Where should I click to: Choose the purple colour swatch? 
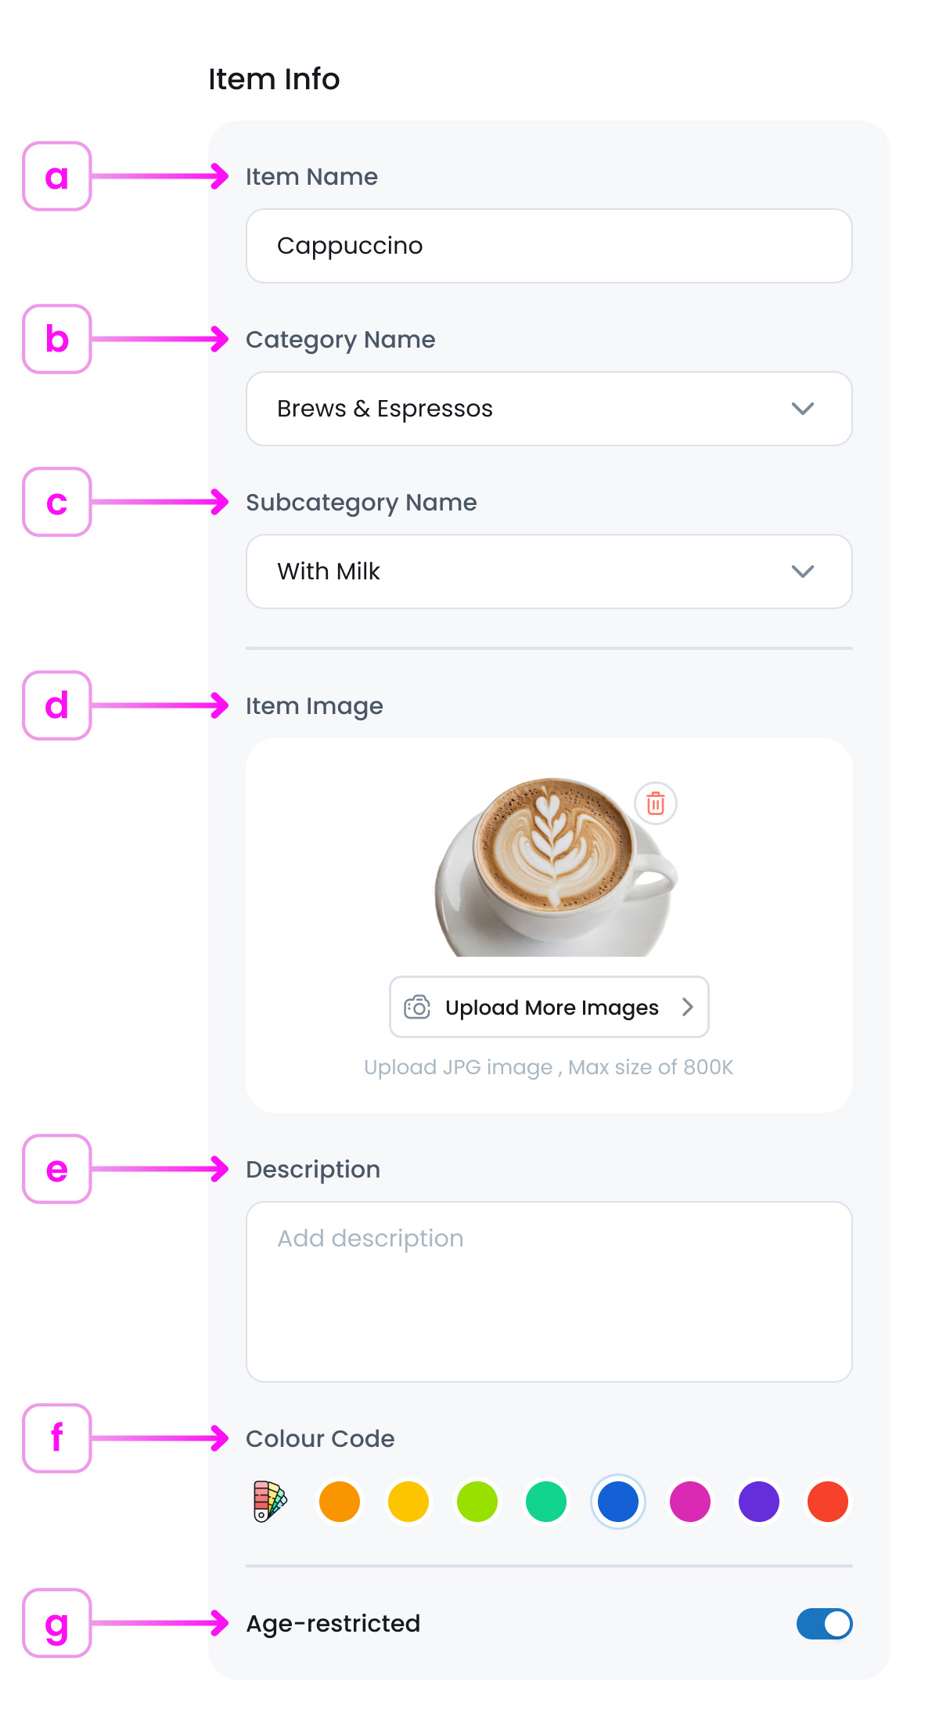click(759, 1502)
